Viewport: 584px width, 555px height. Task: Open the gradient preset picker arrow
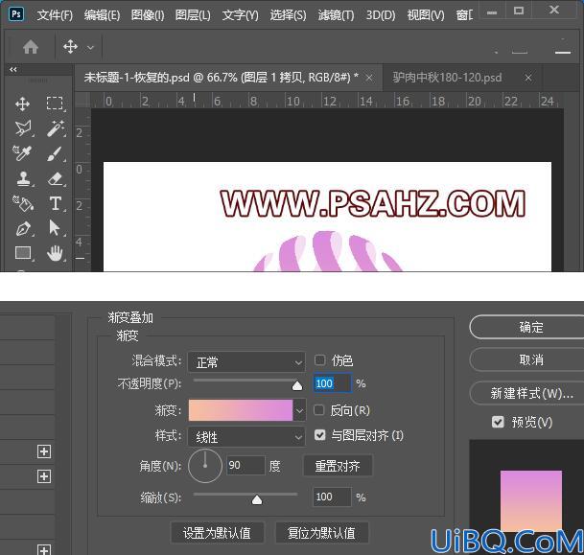click(x=299, y=410)
